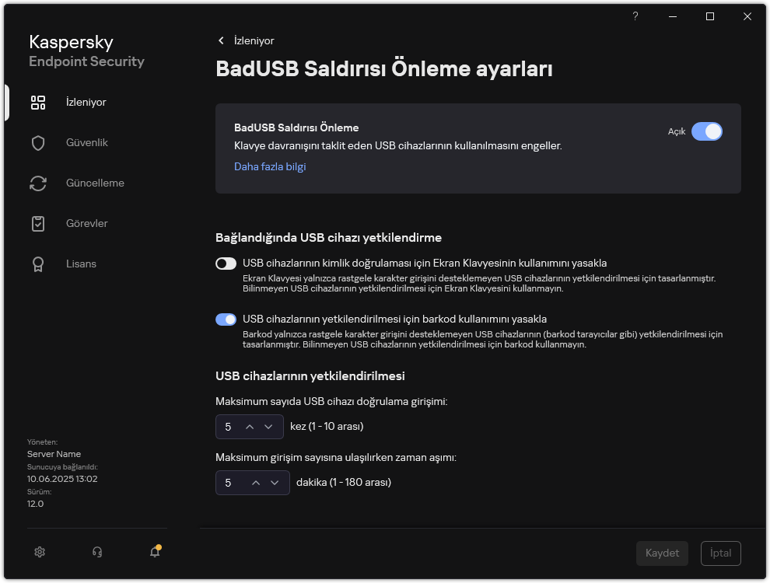The width and height of the screenshot is (770, 583).
Task: Open notifications via the bell icon
Action: click(x=155, y=551)
